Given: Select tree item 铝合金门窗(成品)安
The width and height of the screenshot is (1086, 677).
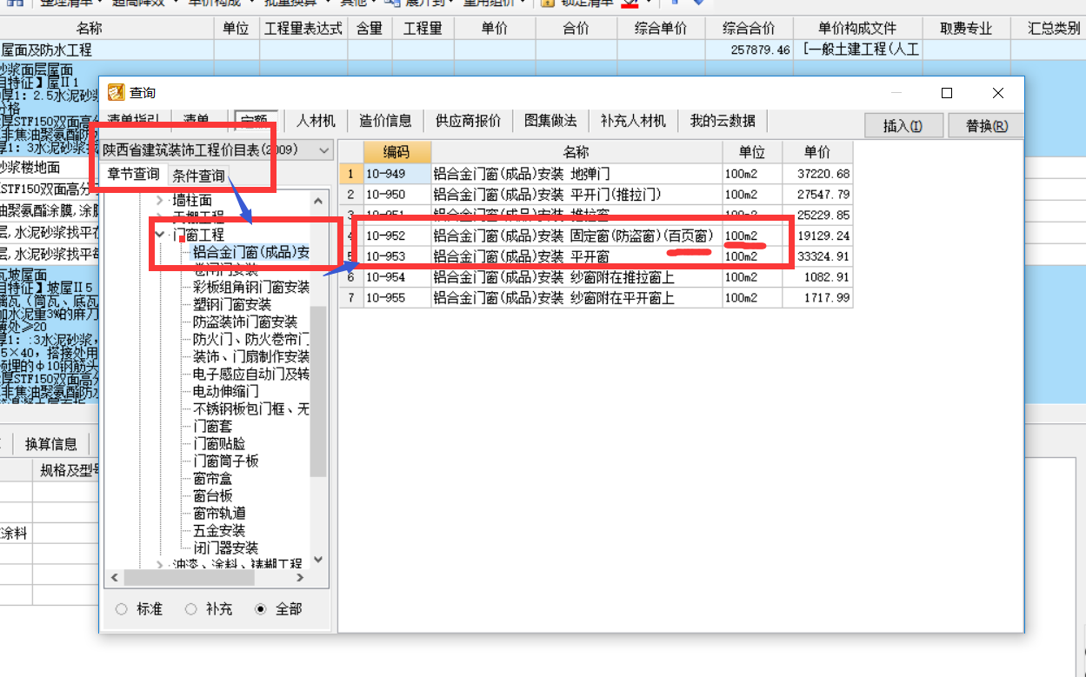Looking at the screenshot, I should coord(251,252).
